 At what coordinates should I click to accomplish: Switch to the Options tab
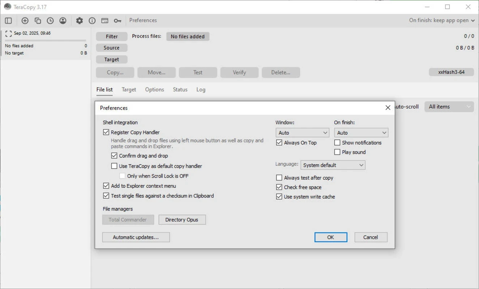(x=154, y=90)
